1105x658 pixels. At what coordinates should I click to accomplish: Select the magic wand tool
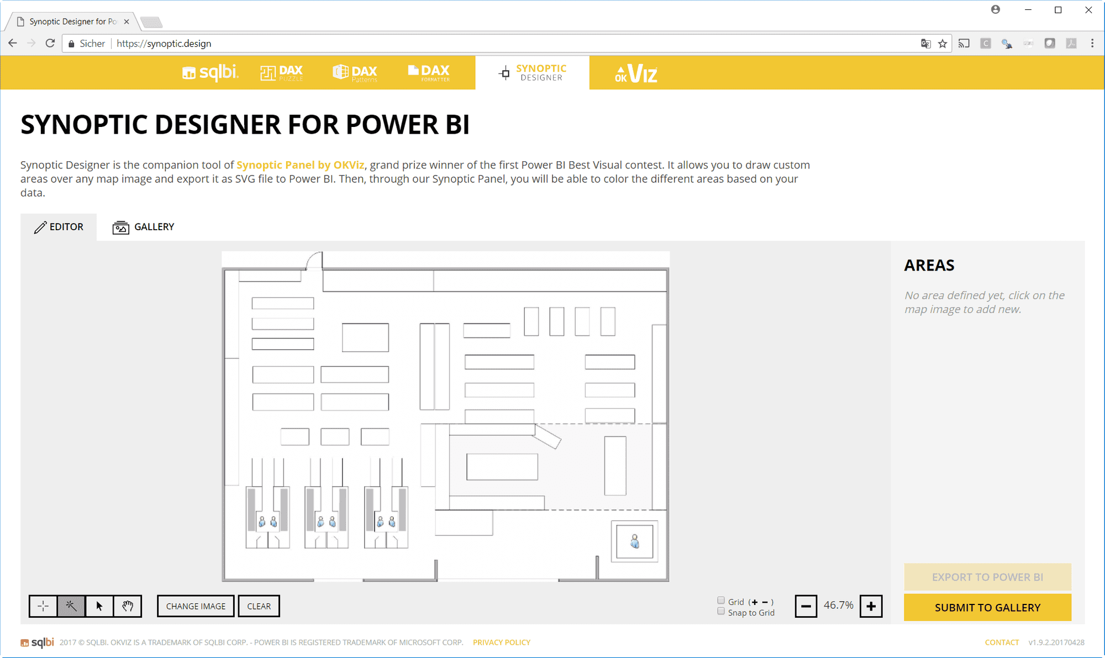71,606
